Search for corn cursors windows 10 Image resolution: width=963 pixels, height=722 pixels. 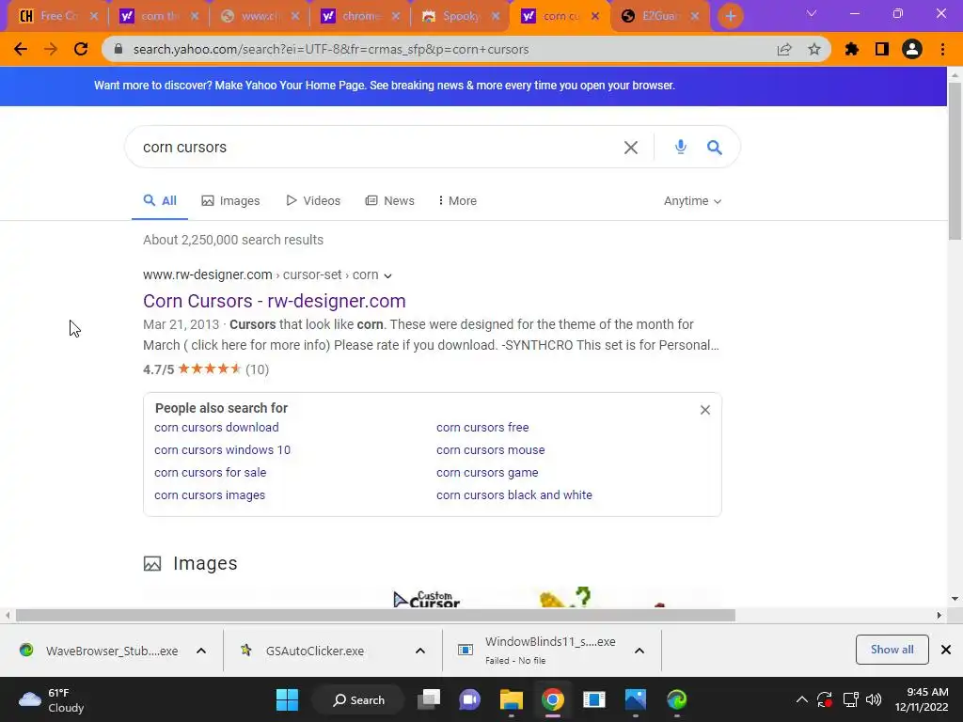222,450
